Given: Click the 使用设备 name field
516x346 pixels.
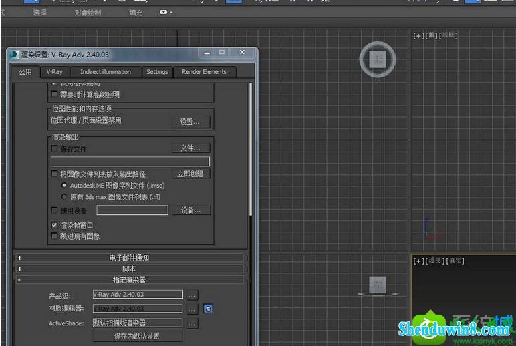Looking at the screenshot, I should (132, 210).
